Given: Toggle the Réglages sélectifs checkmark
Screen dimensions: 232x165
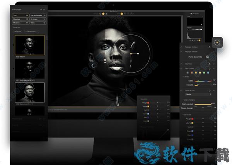Looking at the screenshot, I should [x=181, y=51].
